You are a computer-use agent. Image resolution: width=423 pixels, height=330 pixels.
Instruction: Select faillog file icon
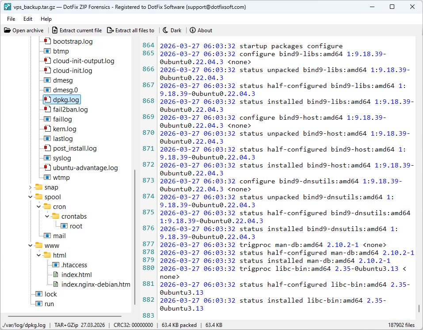(x=47, y=119)
